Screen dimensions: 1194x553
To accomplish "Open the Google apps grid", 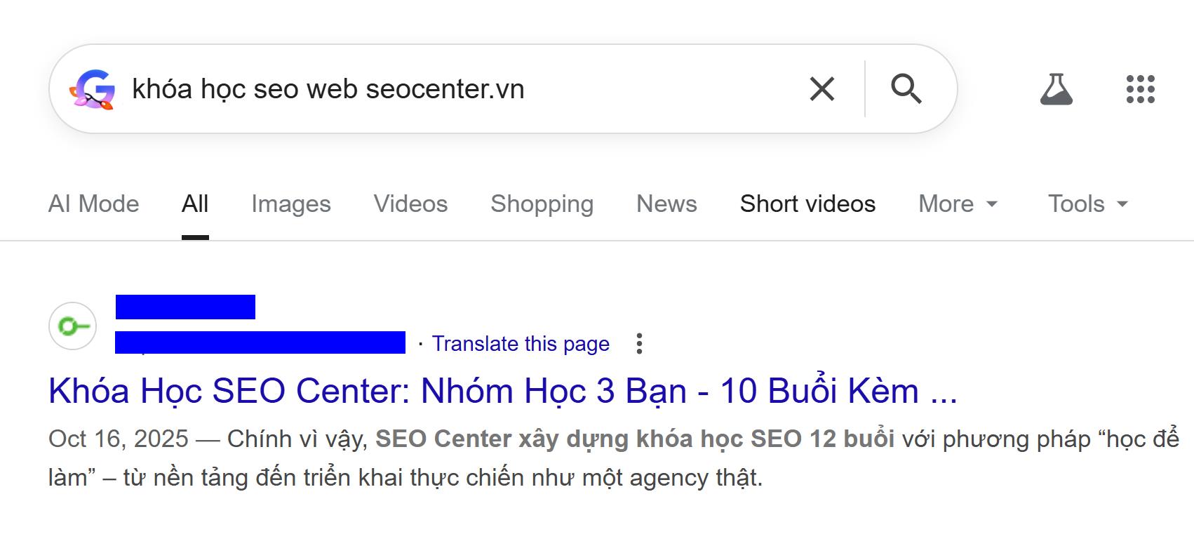I will coord(1138,89).
